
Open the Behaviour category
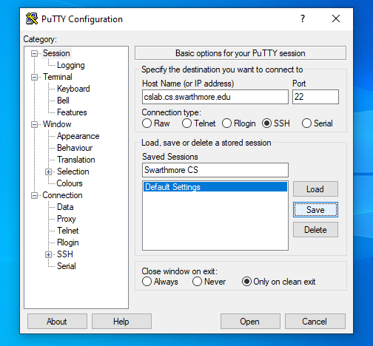75,148
